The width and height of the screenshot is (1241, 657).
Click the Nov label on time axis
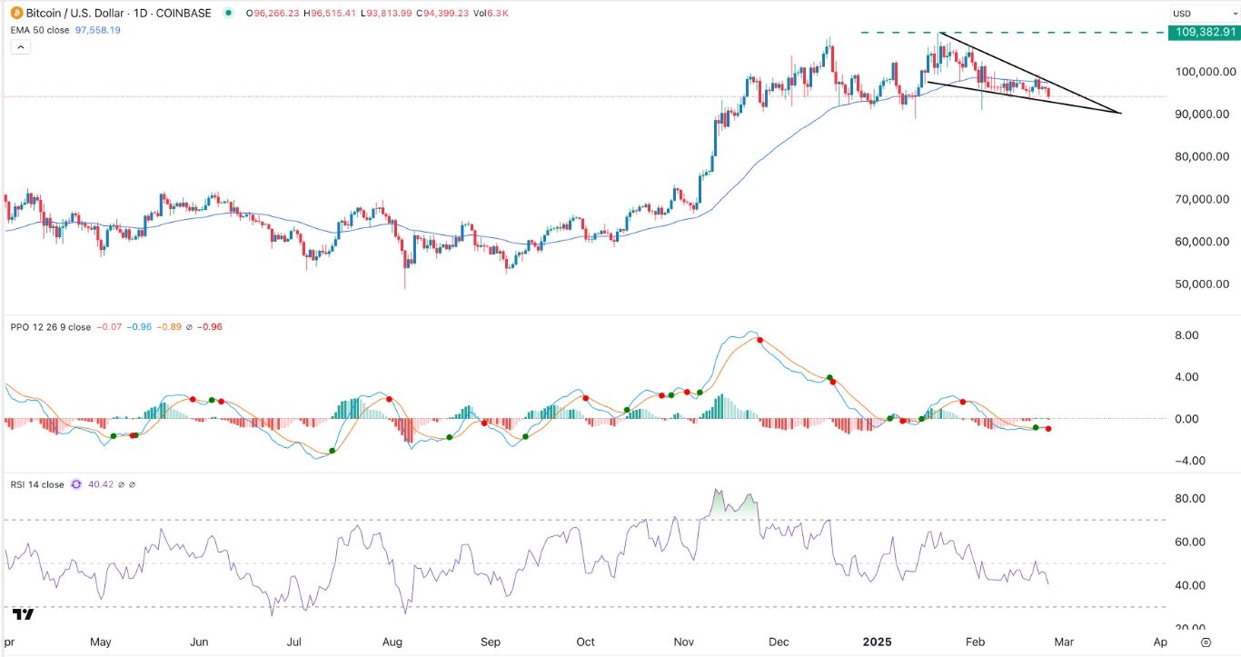(681, 642)
